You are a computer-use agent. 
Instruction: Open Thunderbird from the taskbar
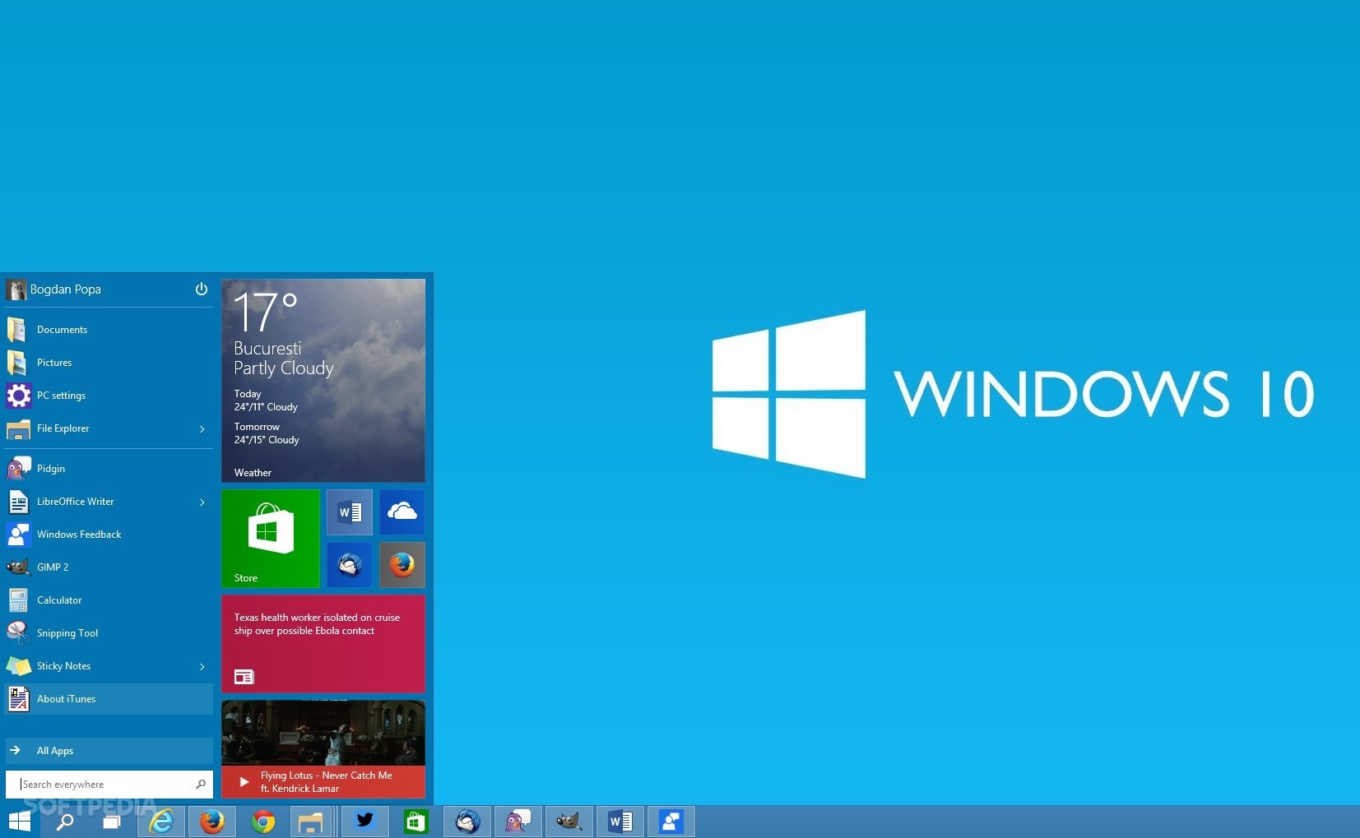tap(467, 821)
